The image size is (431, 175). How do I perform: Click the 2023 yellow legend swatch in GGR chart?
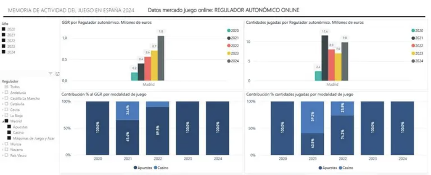pos(228,53)
